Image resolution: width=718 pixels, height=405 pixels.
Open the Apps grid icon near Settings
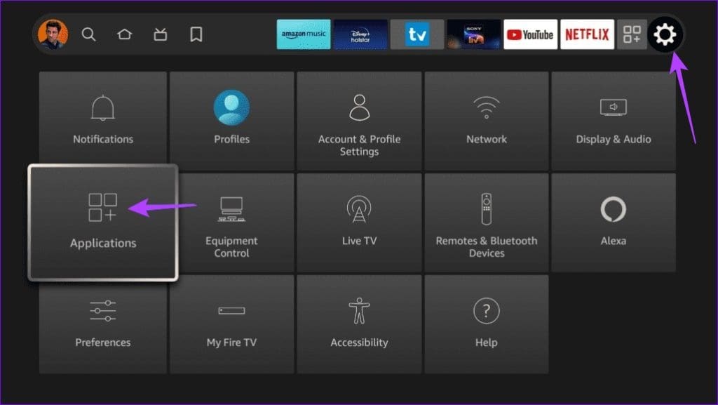(x=632, y=34)
